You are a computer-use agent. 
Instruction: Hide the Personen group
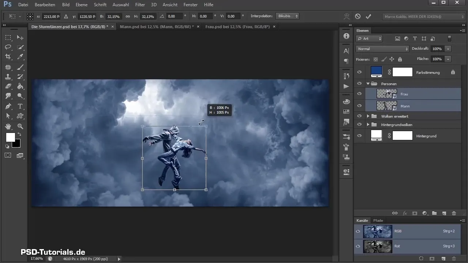359,84
